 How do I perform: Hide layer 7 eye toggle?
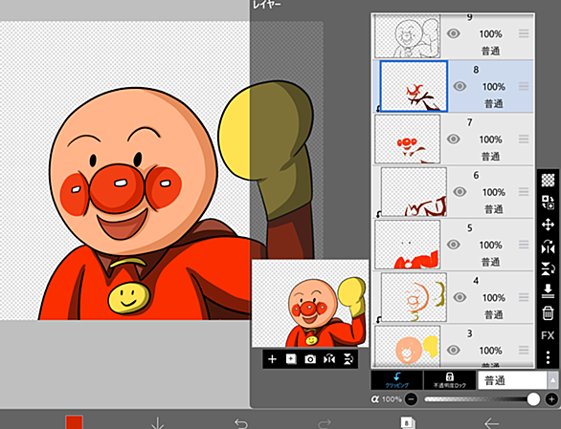click(454, 139)
